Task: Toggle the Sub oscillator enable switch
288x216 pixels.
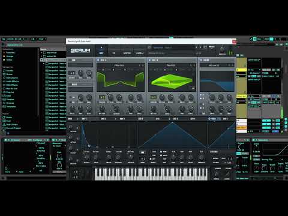Action: click(70, 60)
